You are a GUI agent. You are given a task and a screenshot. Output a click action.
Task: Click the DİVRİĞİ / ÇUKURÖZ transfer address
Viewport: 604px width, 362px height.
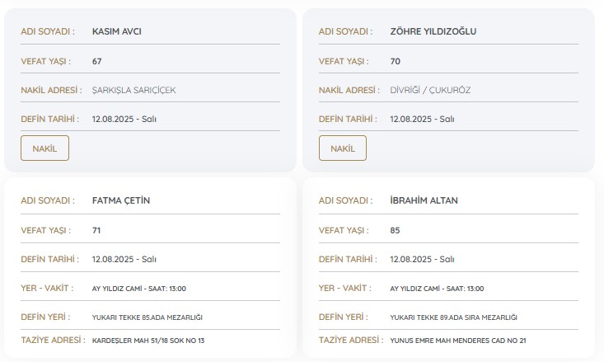[x=430, y=90]
